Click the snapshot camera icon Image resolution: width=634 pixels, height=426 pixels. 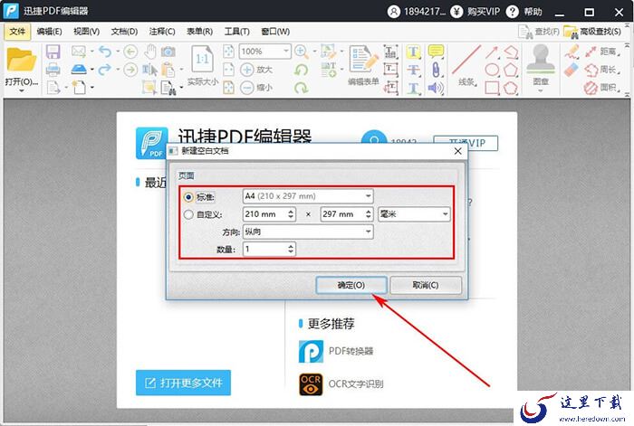click(x=168, y=52)
